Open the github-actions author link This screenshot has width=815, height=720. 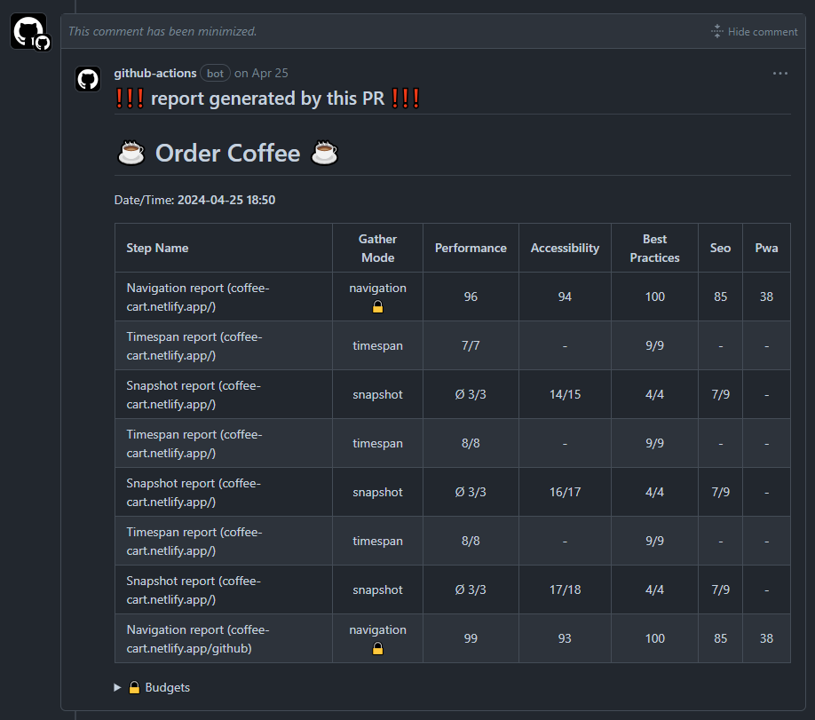(x=154, y=74)
